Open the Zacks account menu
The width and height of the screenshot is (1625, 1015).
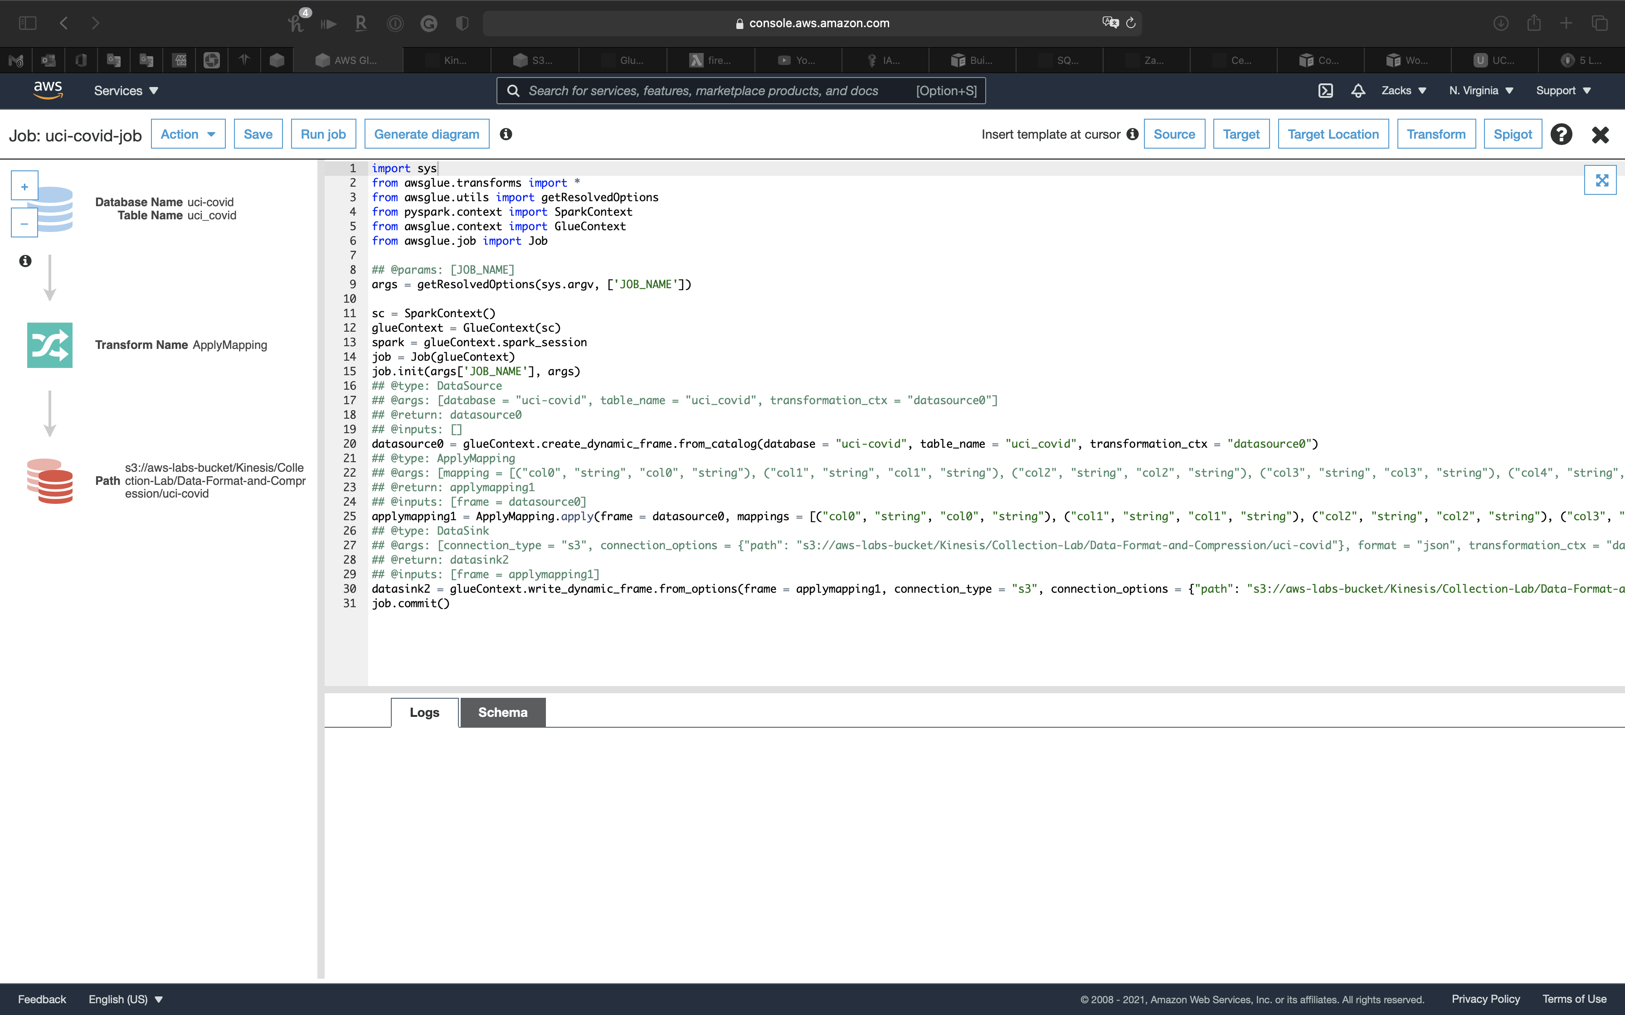tap(1403, 91)
